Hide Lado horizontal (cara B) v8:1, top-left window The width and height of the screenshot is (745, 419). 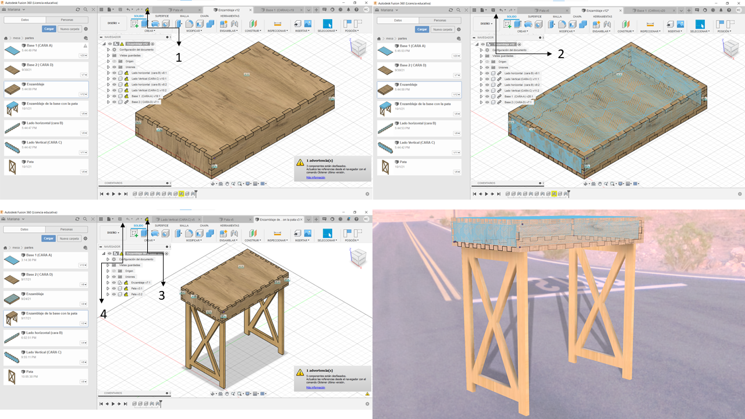[114, 73]
